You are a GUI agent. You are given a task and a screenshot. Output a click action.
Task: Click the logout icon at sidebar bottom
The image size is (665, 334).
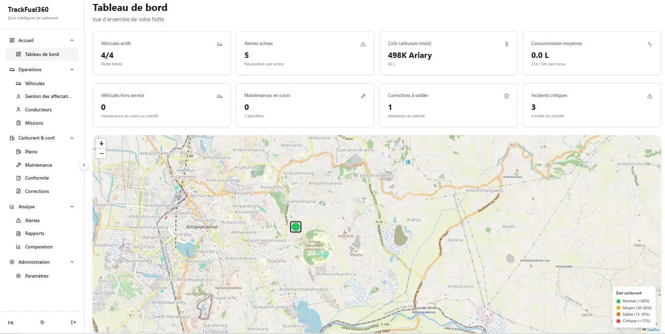coord(74,323)
